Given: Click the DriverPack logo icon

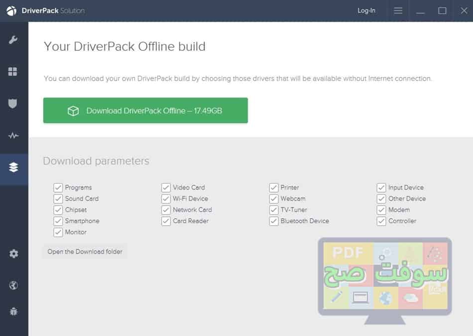Looking at the screenshot, I should 11,10.
